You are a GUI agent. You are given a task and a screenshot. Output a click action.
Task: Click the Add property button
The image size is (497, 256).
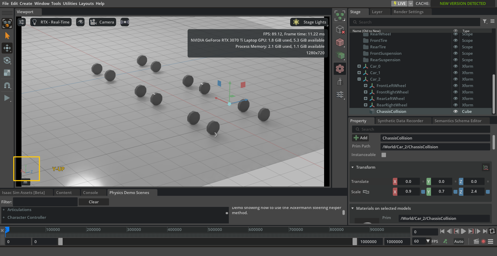pyautogui.click(x=360, y=138)
